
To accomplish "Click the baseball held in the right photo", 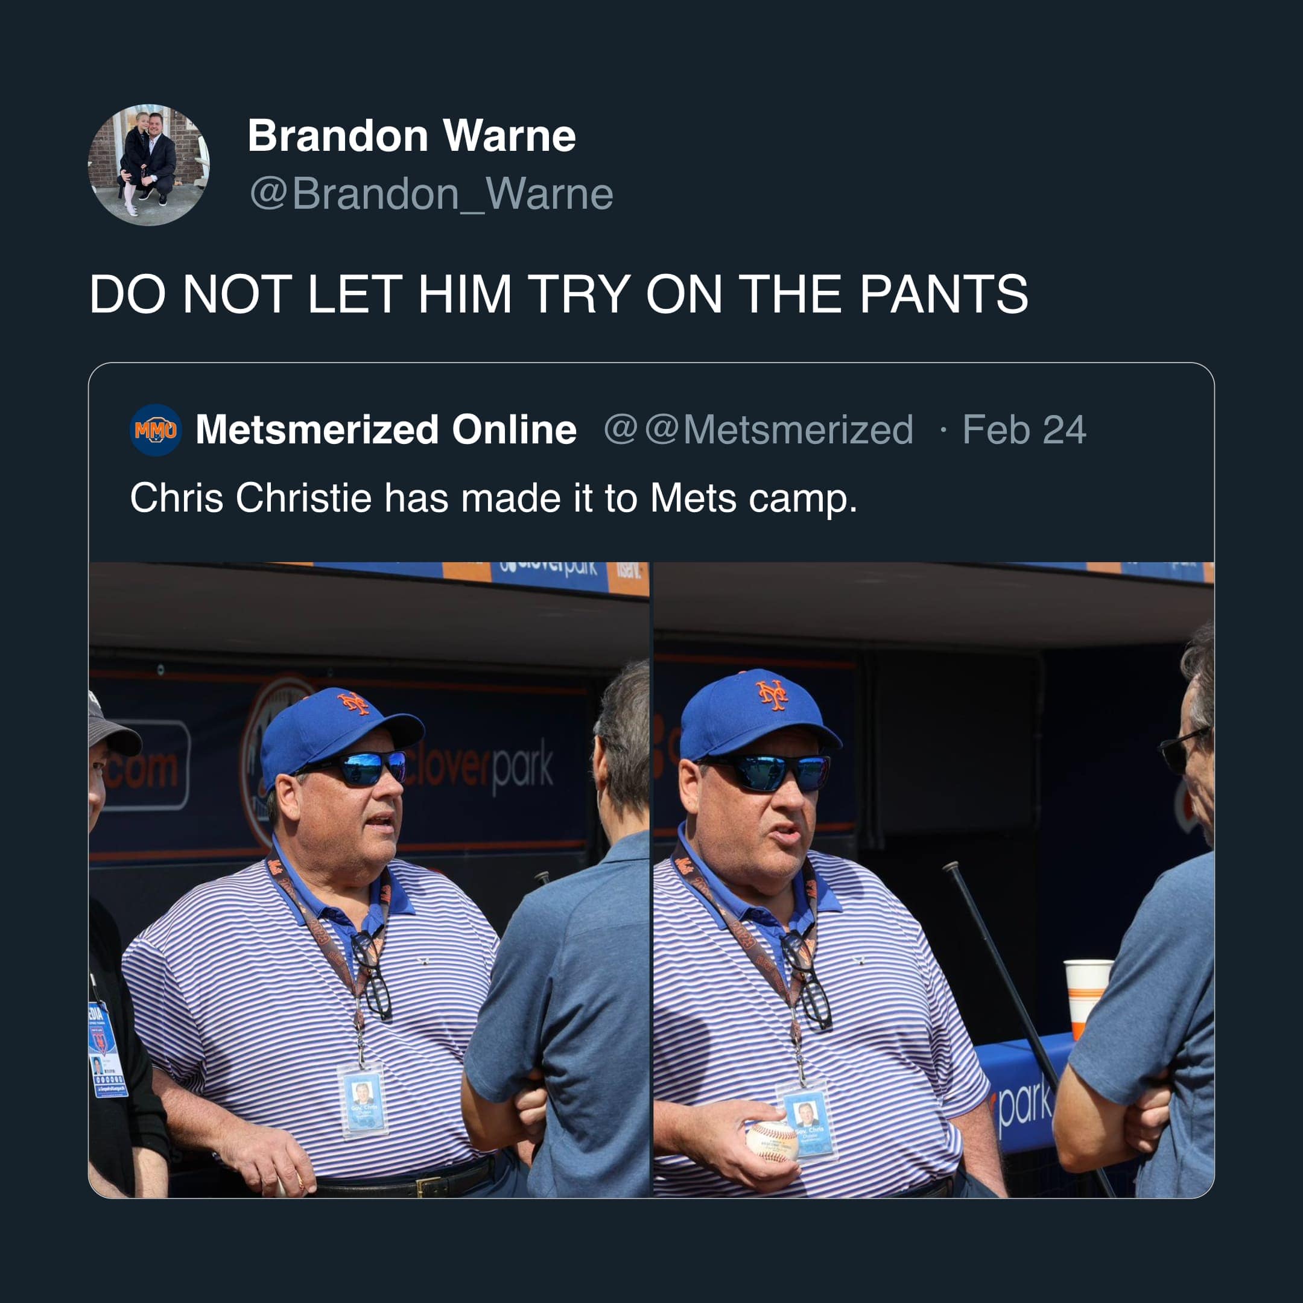I will pos(772,1141).
